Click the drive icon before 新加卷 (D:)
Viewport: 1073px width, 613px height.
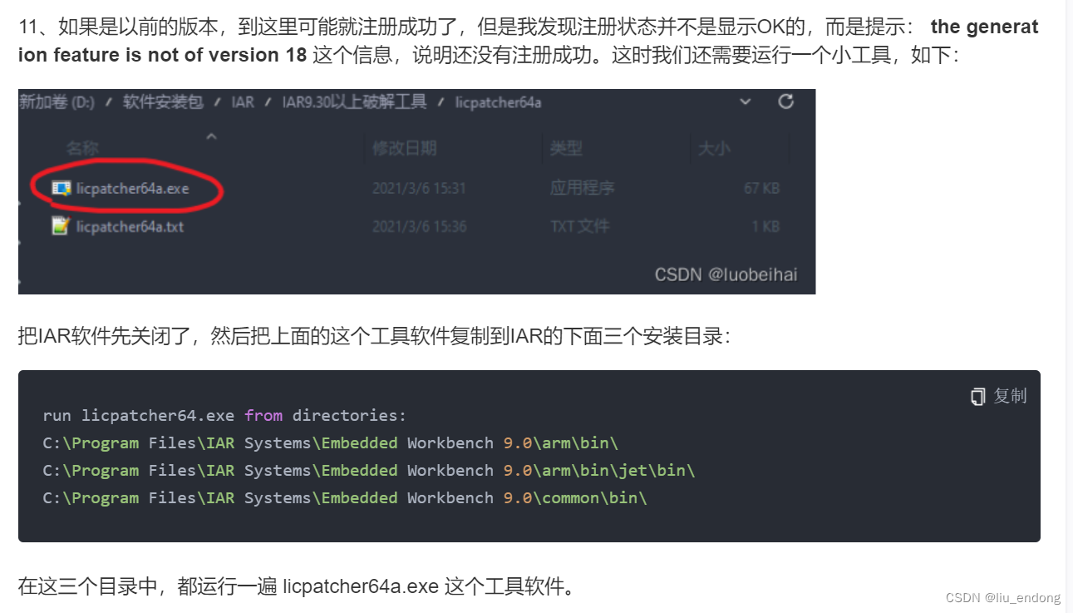22,102
